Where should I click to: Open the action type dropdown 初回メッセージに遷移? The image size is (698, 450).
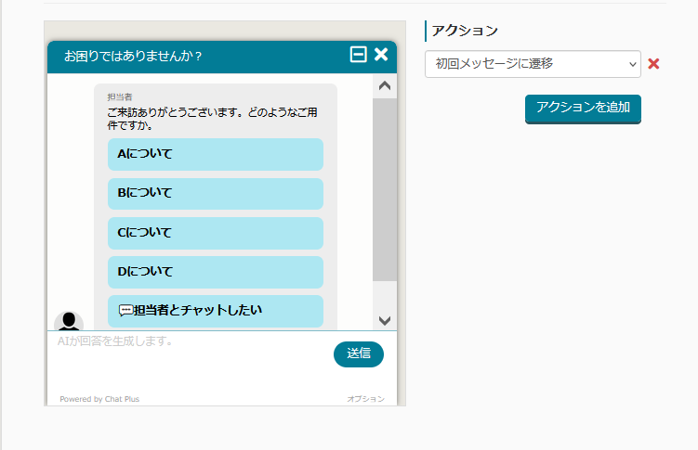(533, 64)
